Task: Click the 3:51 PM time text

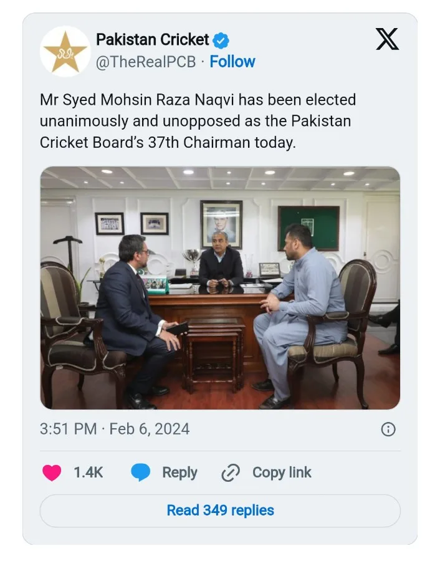Action: [x=68, y=429]
